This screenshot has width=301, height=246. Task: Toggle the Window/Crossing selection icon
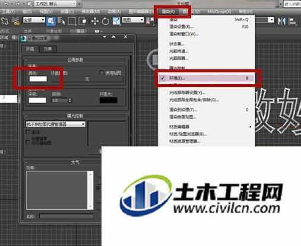click(83, 21)
